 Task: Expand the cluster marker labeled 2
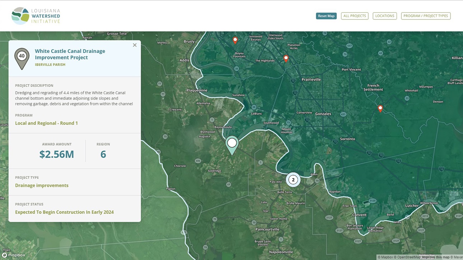pyautogui.click(x=293, y=180)
